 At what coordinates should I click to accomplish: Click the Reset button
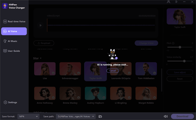click(180, 79)
